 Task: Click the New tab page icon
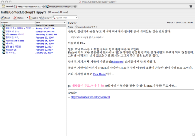pos(3,6)
